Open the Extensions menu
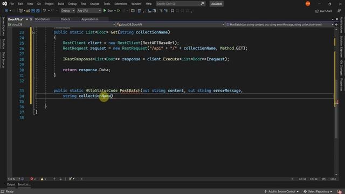The height and width of the screenshot is (194, 345). point(121,4)
